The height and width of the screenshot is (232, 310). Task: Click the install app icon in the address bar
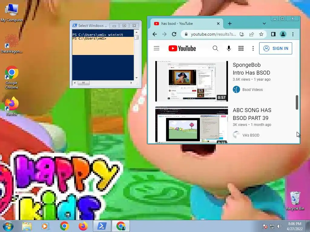click(242, 34)
